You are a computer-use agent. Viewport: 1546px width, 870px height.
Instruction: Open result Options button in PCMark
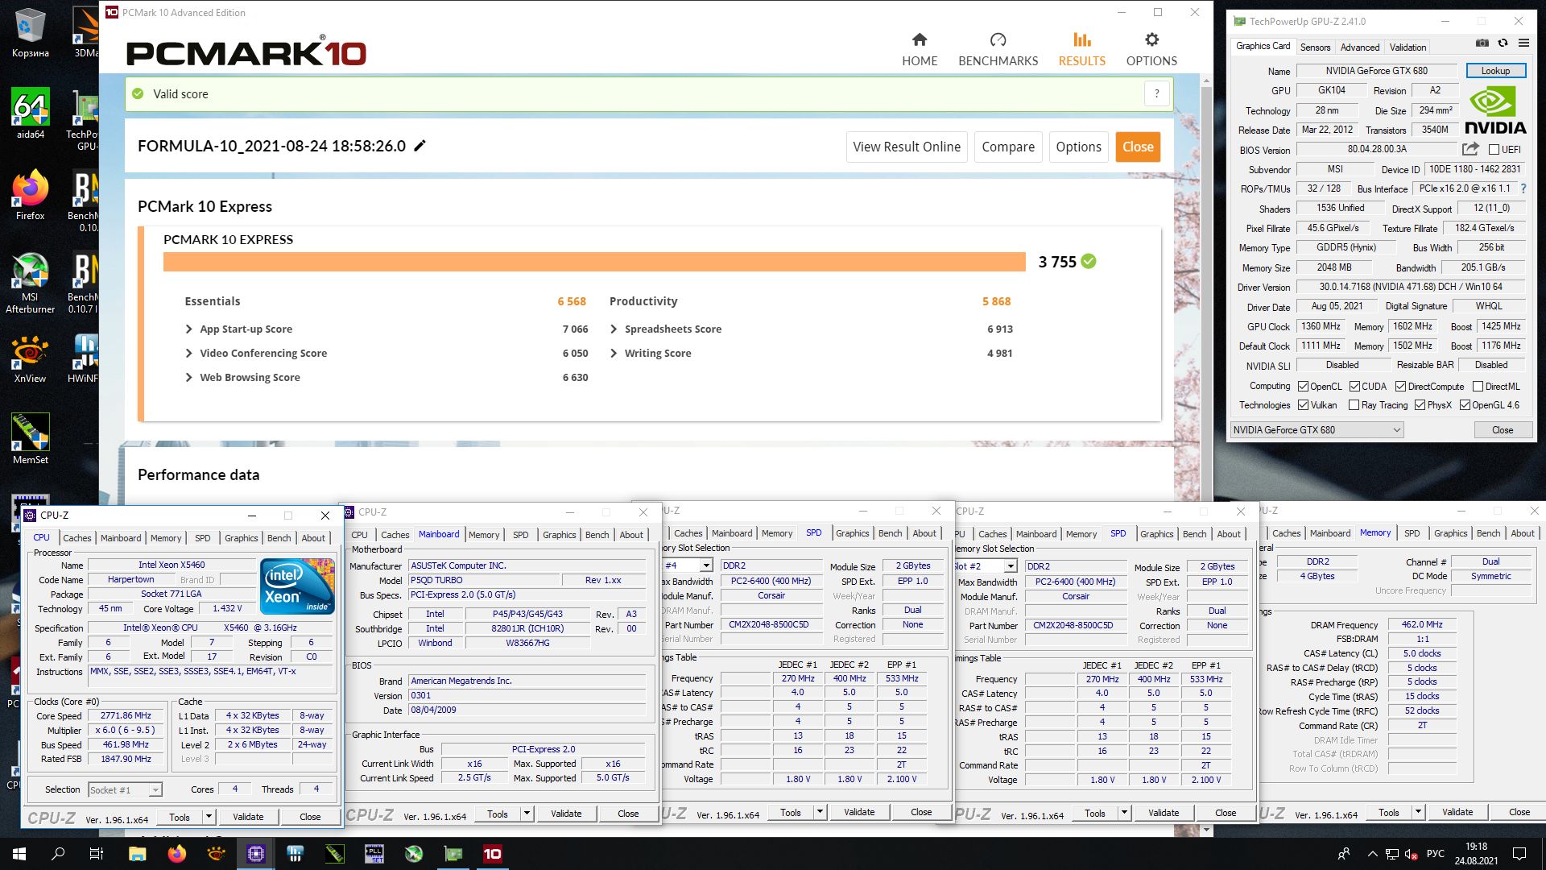click(x=1078, y=147)
